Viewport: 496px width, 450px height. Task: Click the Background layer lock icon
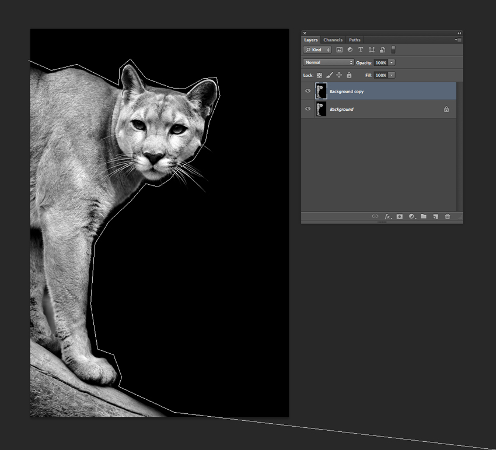tap(446, 109)
